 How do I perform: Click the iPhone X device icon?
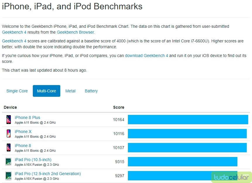pos(8,134)
